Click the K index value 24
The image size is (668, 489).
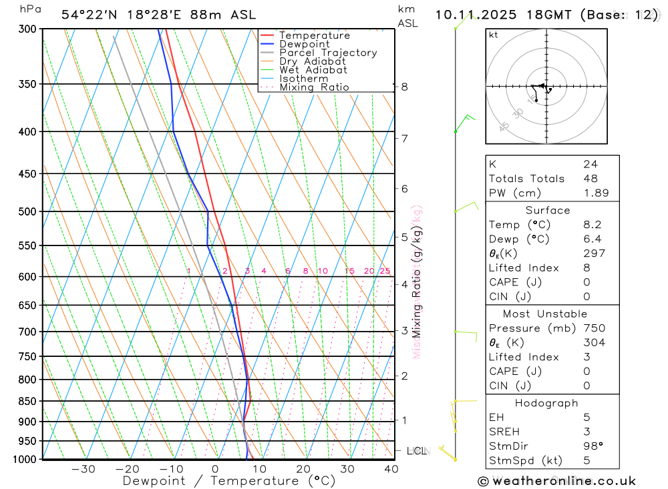point(591,164)
